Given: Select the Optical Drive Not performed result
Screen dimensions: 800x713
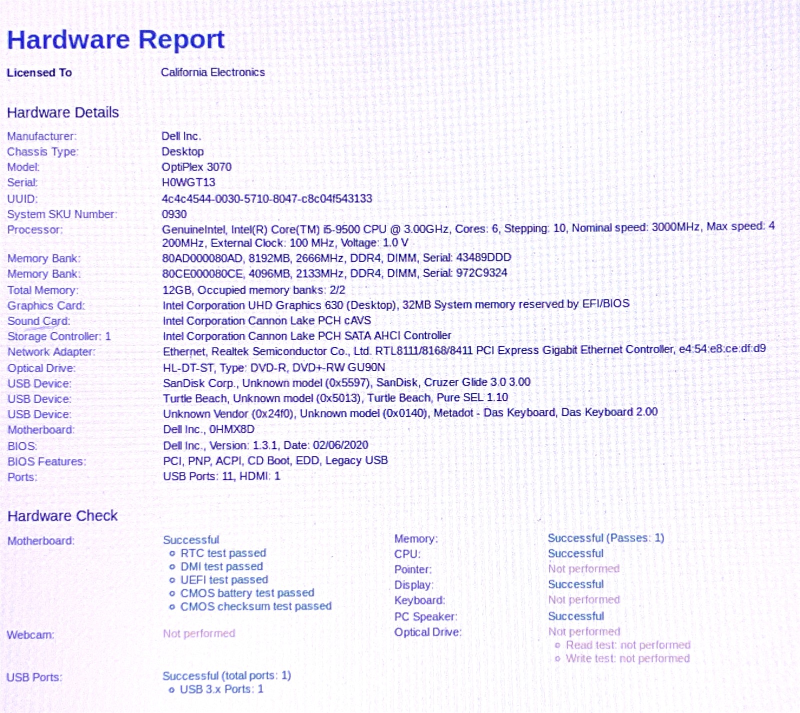Looking at the screenshot, I should (584, 631).
